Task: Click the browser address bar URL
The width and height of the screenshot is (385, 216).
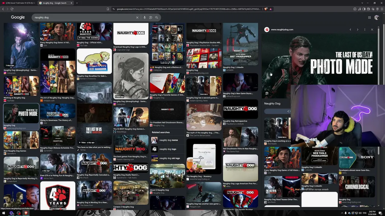Action: [188, 9]
